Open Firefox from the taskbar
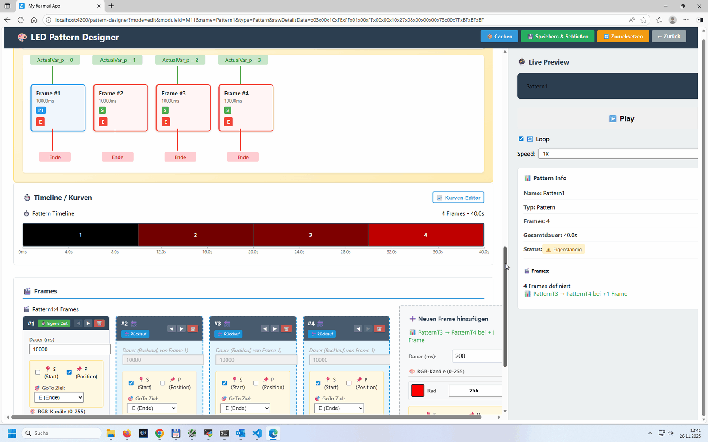The image size is (708, 442). click(127, 433)
